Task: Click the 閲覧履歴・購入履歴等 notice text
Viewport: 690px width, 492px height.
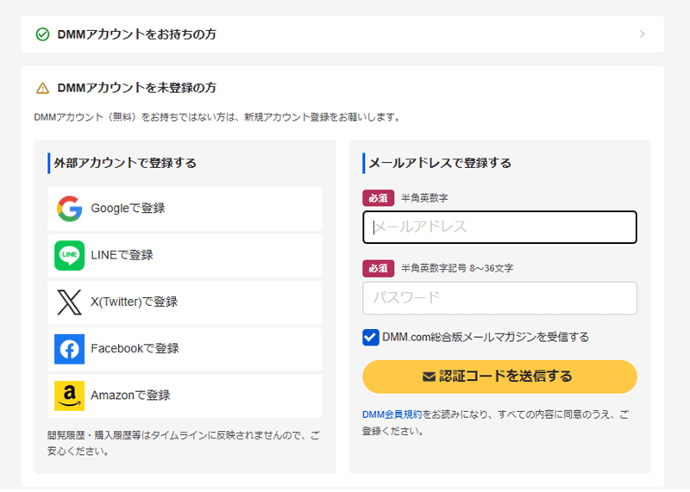Action: click(x=184, y=443)
